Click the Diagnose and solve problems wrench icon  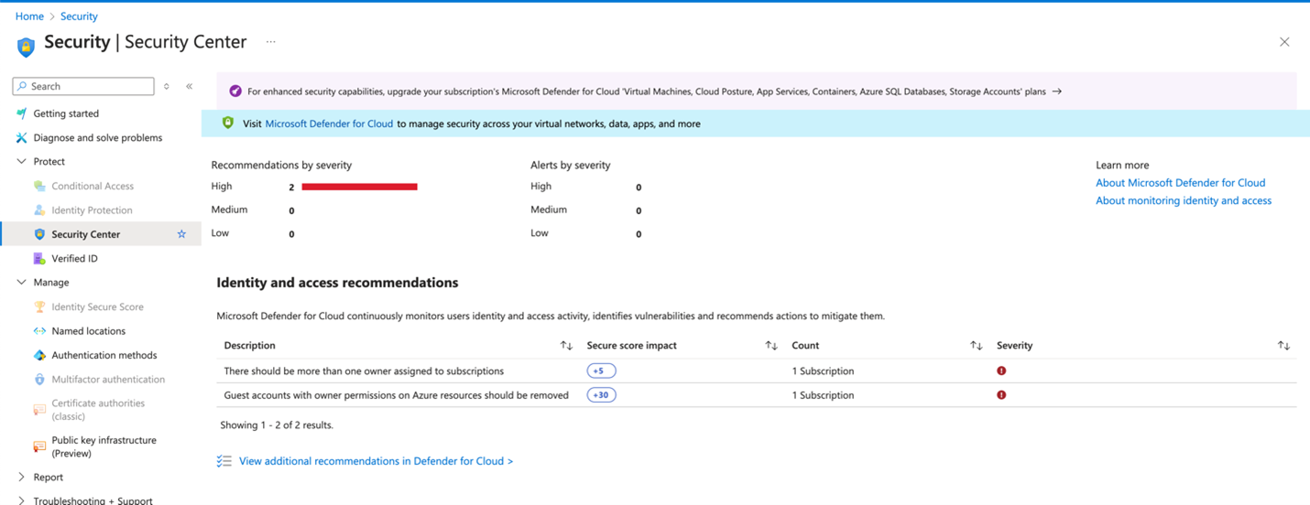[x=21, y=138]
